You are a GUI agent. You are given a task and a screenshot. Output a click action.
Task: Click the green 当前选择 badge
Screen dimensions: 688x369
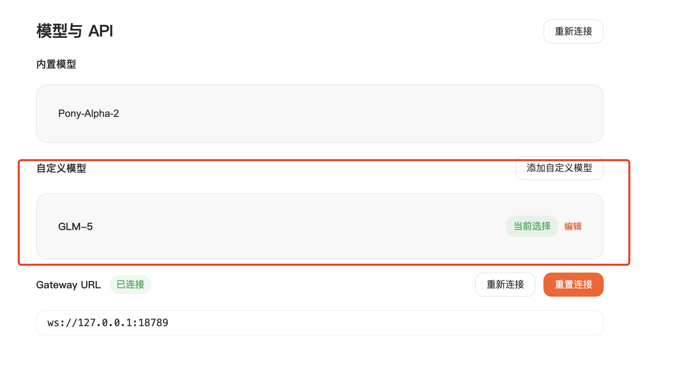pyautogui.click(x=532, y=226)
